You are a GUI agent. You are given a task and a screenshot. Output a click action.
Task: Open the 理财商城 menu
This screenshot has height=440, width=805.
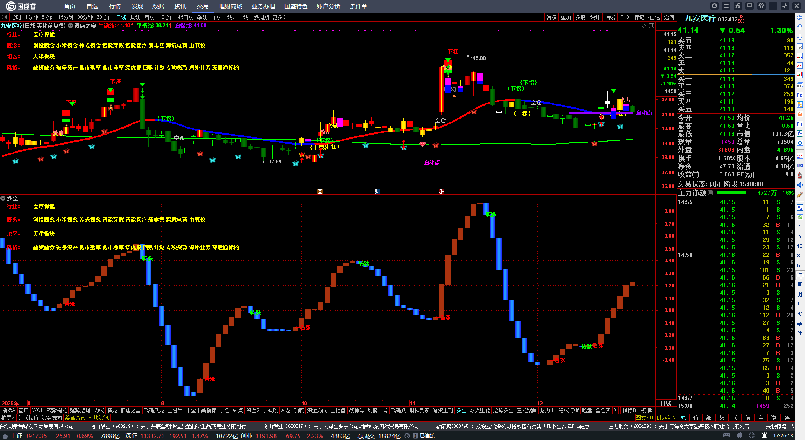(231, 6)
